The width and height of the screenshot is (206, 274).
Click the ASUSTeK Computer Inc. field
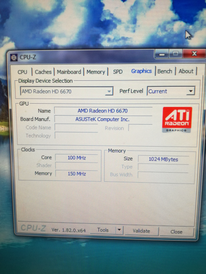(x=103, y=119)
